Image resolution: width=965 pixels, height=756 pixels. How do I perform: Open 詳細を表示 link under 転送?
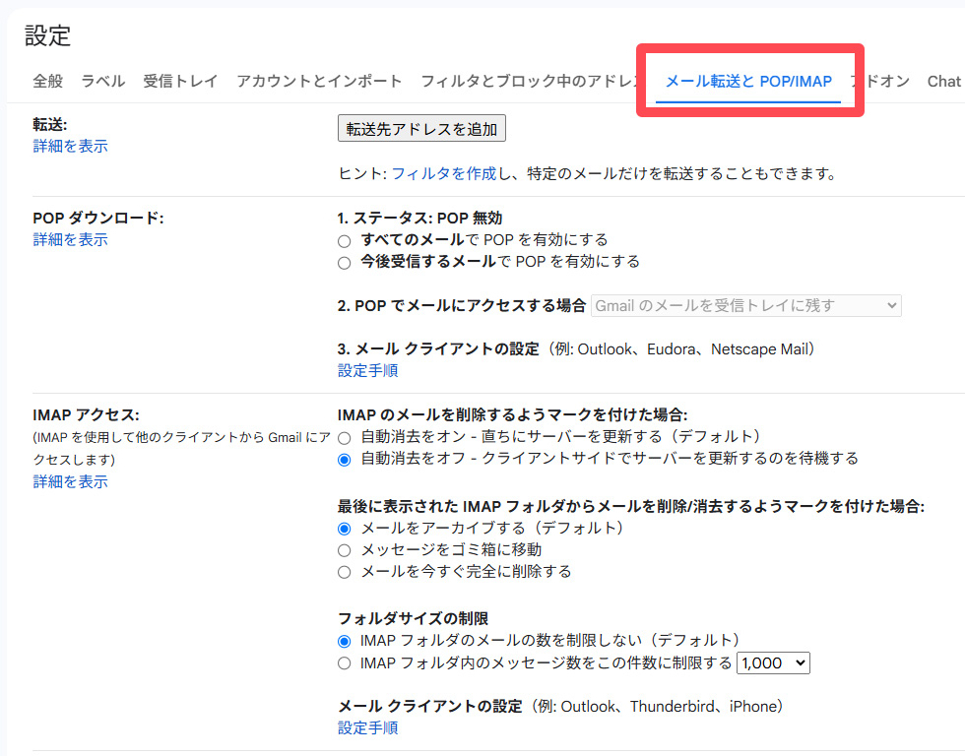pyautogui.click(x=70, y=146)
